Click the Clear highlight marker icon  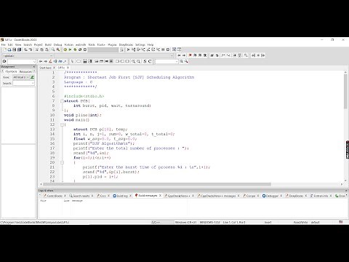point(50,61)
